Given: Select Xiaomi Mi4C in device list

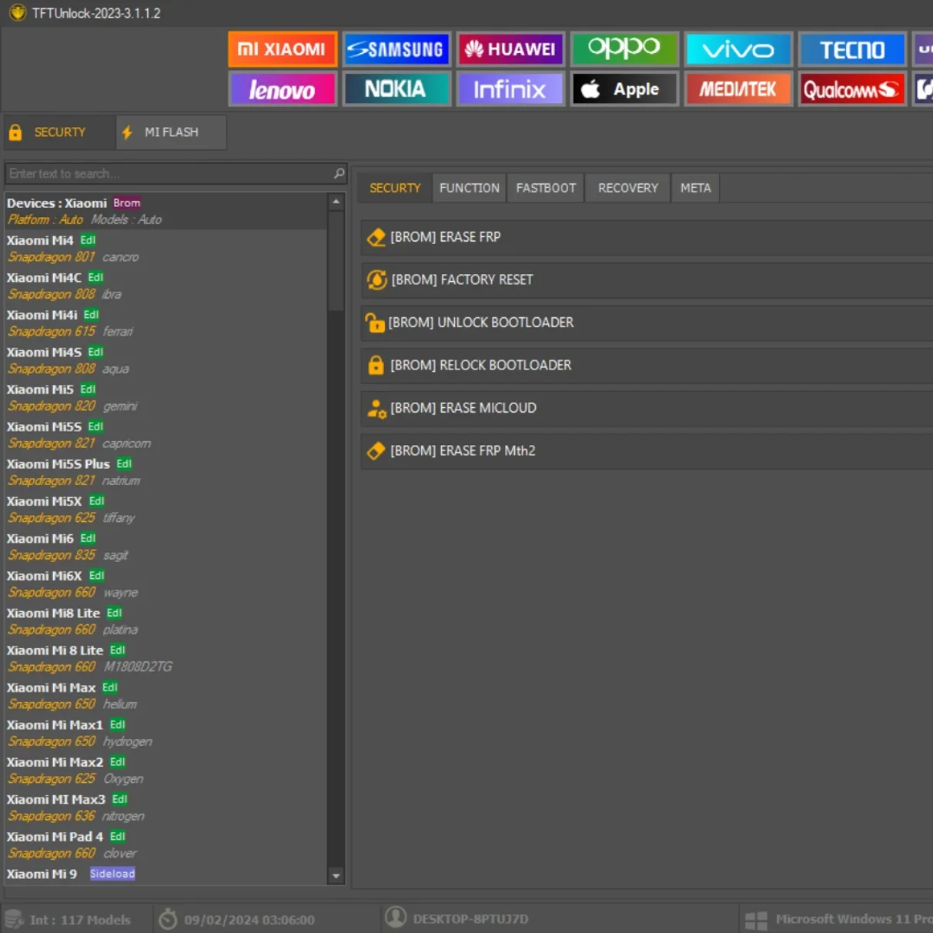Looking at the screenshot, I should 166,286.
